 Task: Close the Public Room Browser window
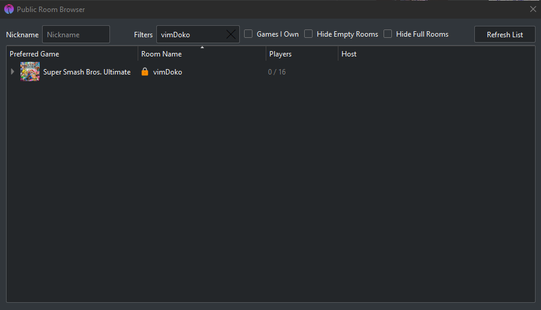click(x=533, y=9)
